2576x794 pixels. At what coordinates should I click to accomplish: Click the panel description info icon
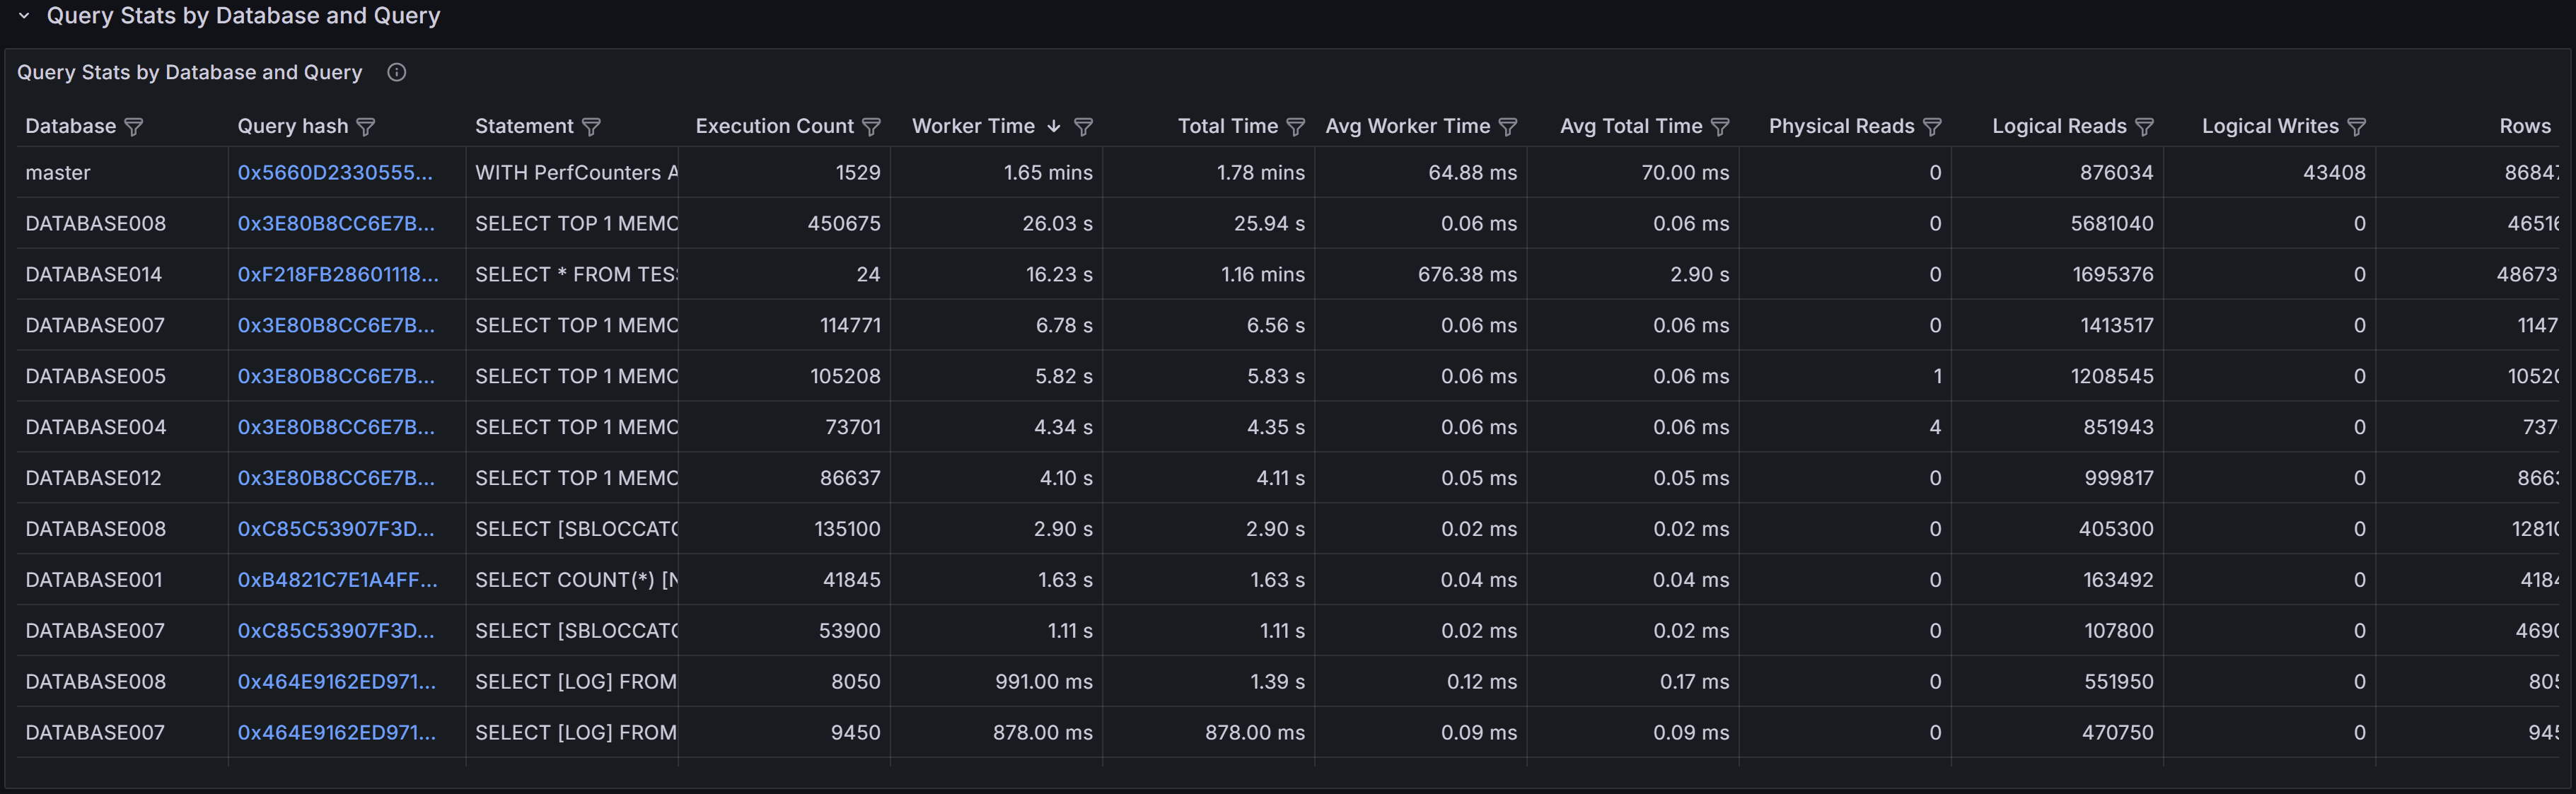396,72
